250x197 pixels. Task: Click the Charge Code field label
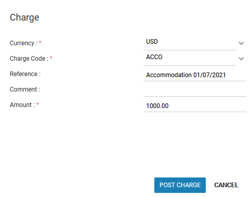point(29,59)
